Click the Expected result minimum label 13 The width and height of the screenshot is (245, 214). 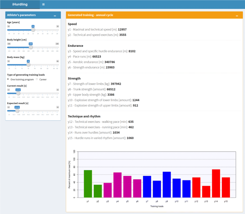[x=9, y=107]
